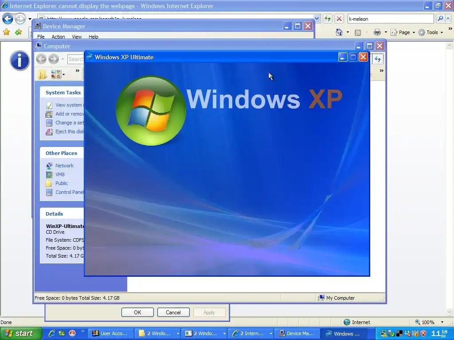The image size is (454, 340).
Task: Click the Refresh icon in Computer window
Action: (378, 59)
